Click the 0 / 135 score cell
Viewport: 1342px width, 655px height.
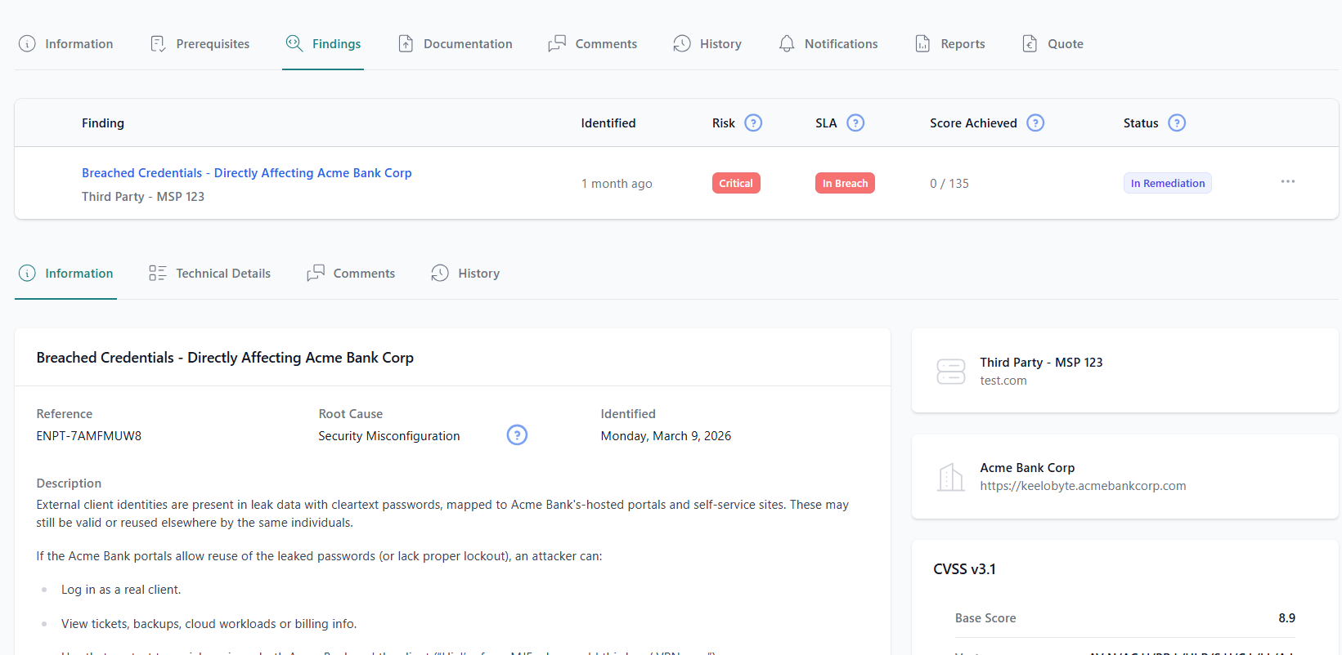tap(949, 184)
